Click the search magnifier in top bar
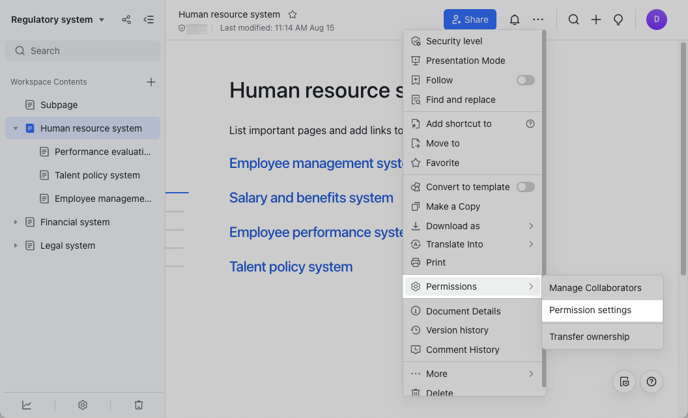The image size is (688, 418). click(573, 20)
